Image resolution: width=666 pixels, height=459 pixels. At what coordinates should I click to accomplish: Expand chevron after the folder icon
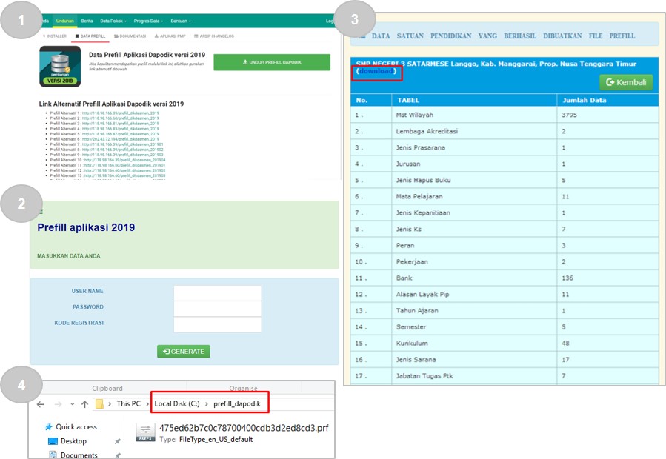click(110, 403)
